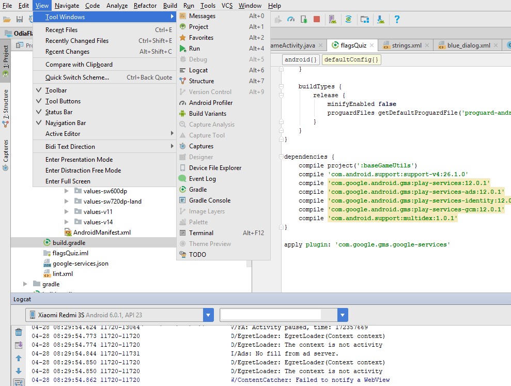
Task: Click the Gradle Console icon
Action: [x=183, y=200]
